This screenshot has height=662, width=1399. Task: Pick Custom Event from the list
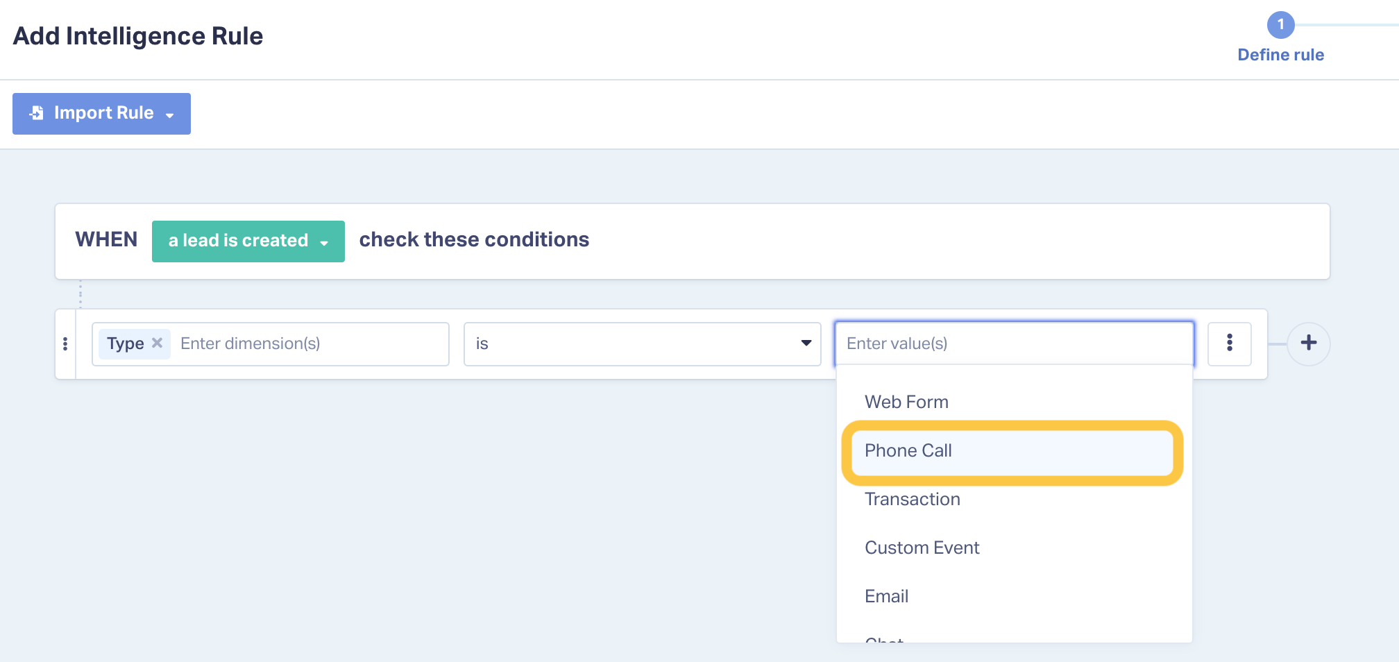point(1014,548)
